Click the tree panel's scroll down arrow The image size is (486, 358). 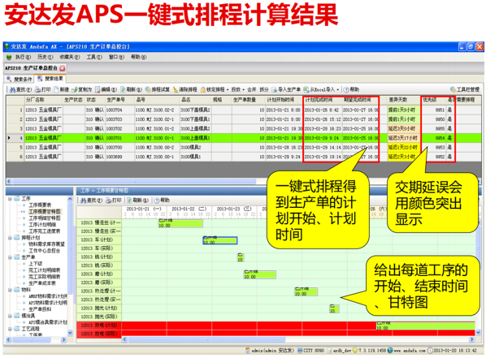[70, 333]
